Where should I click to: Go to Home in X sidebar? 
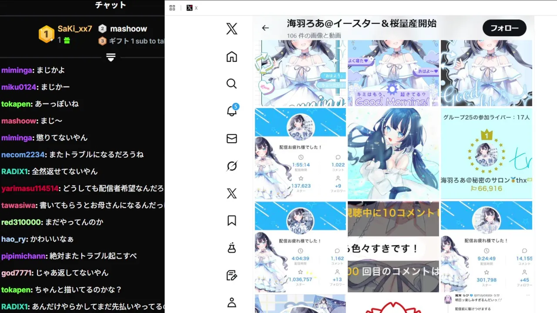coord(232,57)
